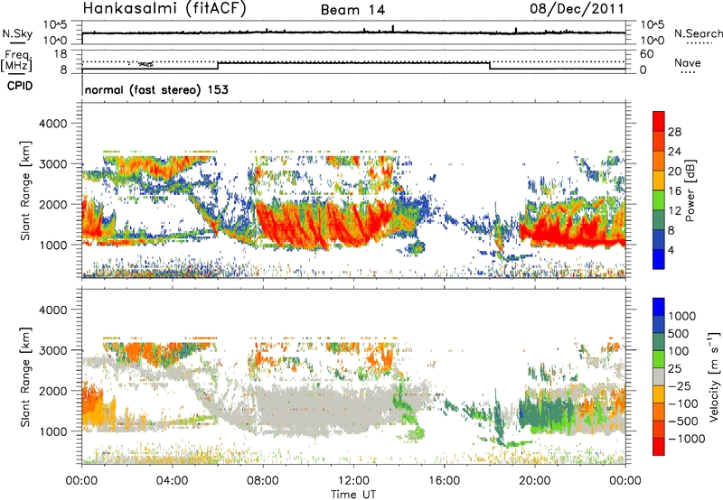
Task: Click the "12:00" time tick label
Action: tap(353, 481)
